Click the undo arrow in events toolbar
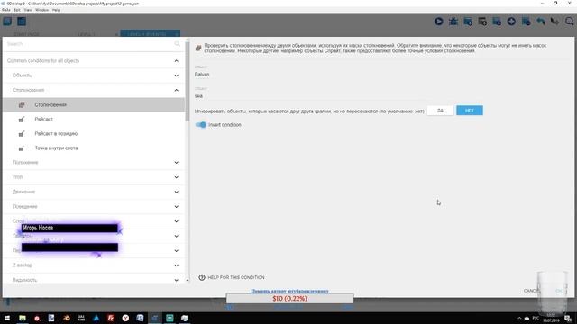This screenshot has height=324, width=577. (x=541, y=22)
